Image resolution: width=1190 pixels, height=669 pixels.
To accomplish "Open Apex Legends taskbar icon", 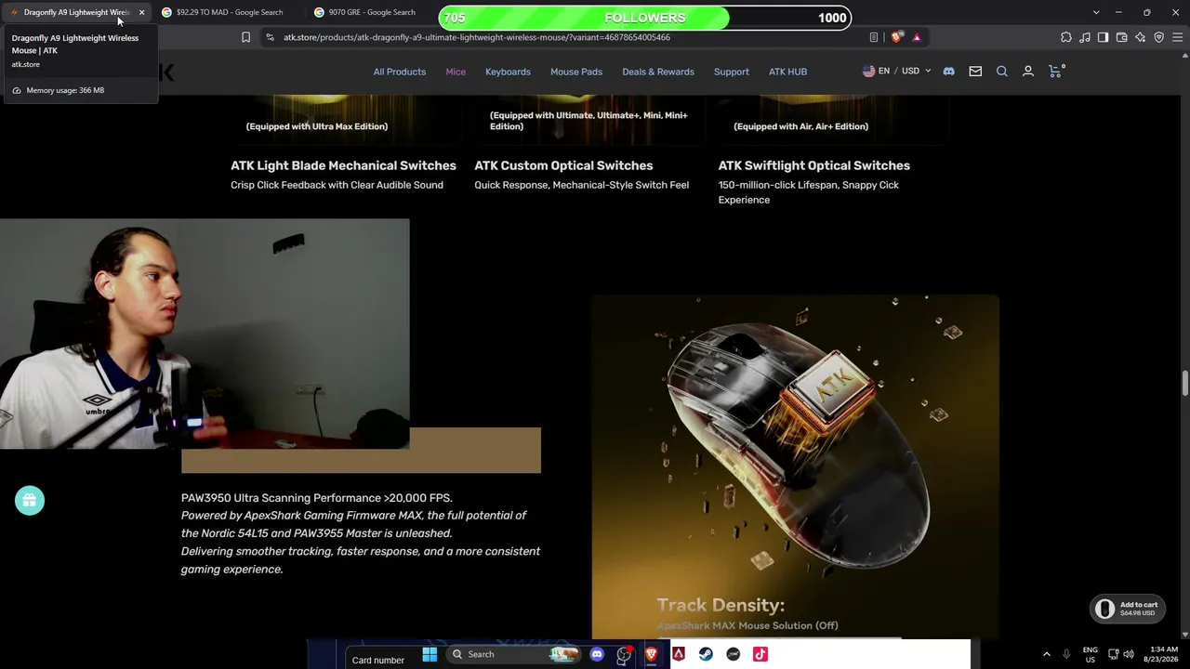I will point(679,654).
